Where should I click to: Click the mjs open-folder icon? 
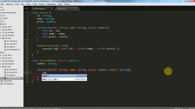coord(2,24)
